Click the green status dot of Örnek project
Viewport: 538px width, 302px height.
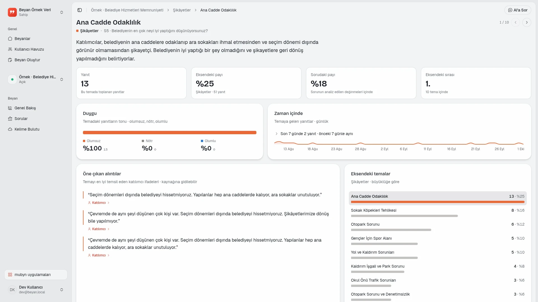tap(12, 79)
